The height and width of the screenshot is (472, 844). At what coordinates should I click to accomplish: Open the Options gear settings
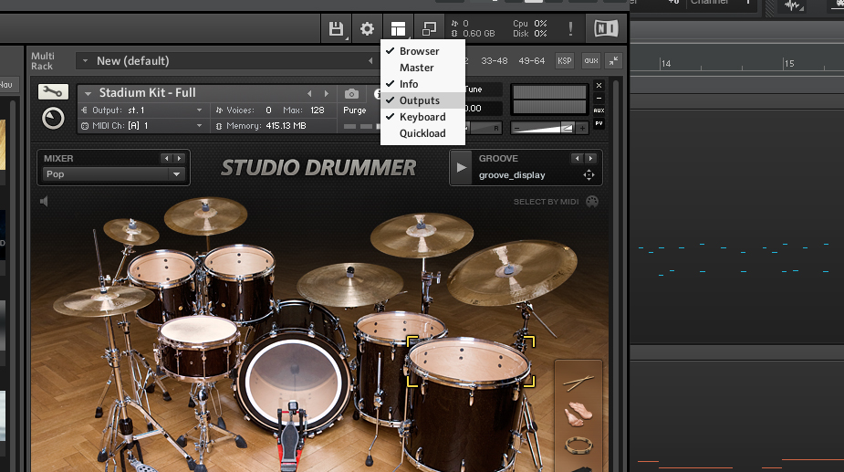pos(367,28)
